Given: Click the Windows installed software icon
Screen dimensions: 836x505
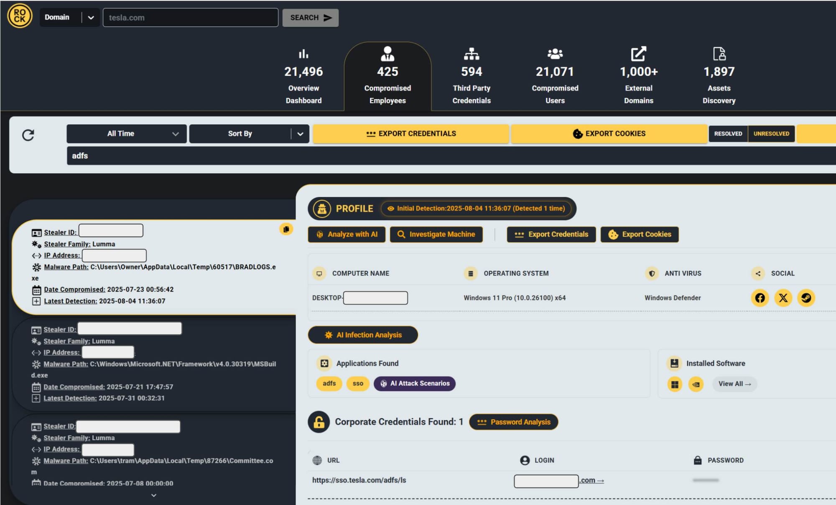Looking at the screenshot, I should click(x=675, y=384).
